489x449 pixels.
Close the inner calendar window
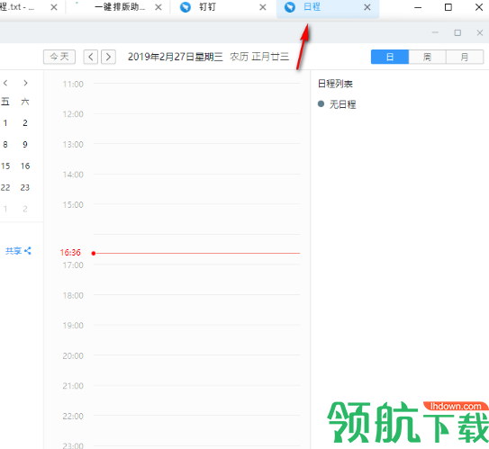480,32
